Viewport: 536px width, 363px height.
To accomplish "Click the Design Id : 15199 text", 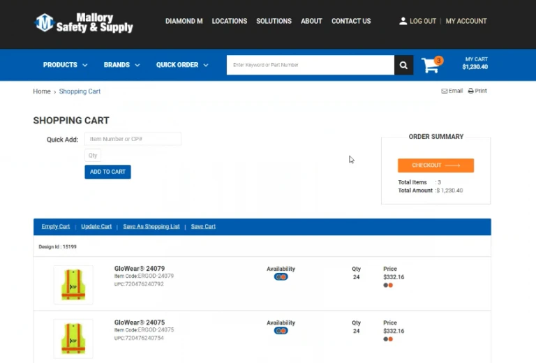I will 57,247.
